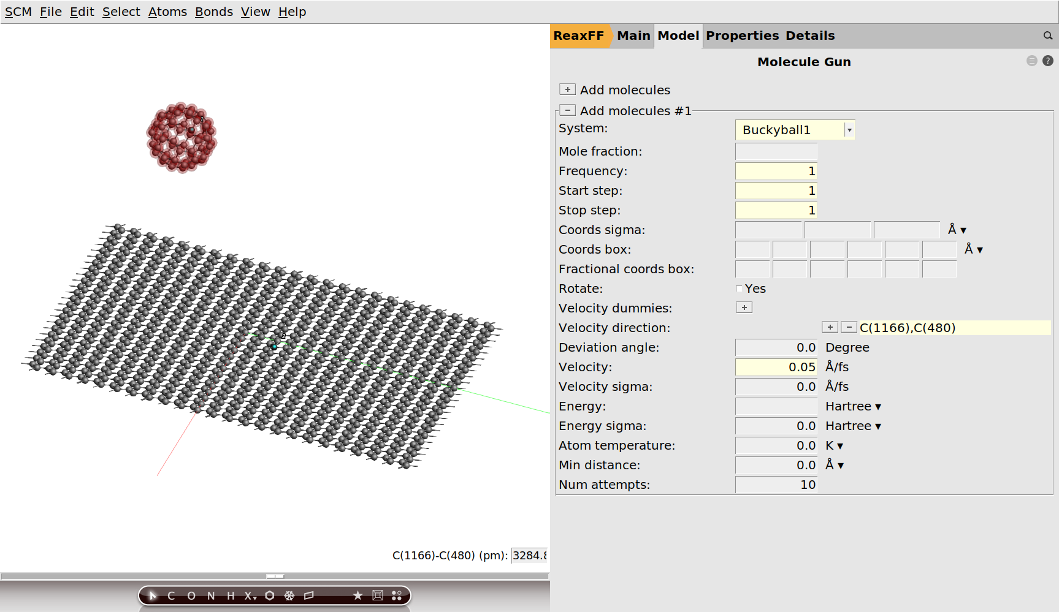1059x612 pixels.
Task: Choose the Carbon atom tool
Action: [171, 595]
